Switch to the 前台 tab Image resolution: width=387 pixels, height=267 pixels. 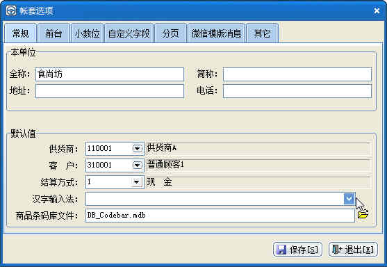(53, 33)
